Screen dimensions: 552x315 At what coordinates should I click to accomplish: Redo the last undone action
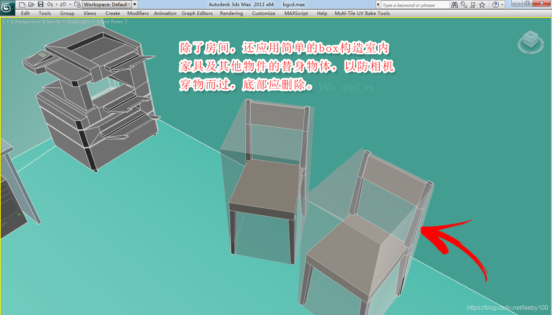pos(64,5)
